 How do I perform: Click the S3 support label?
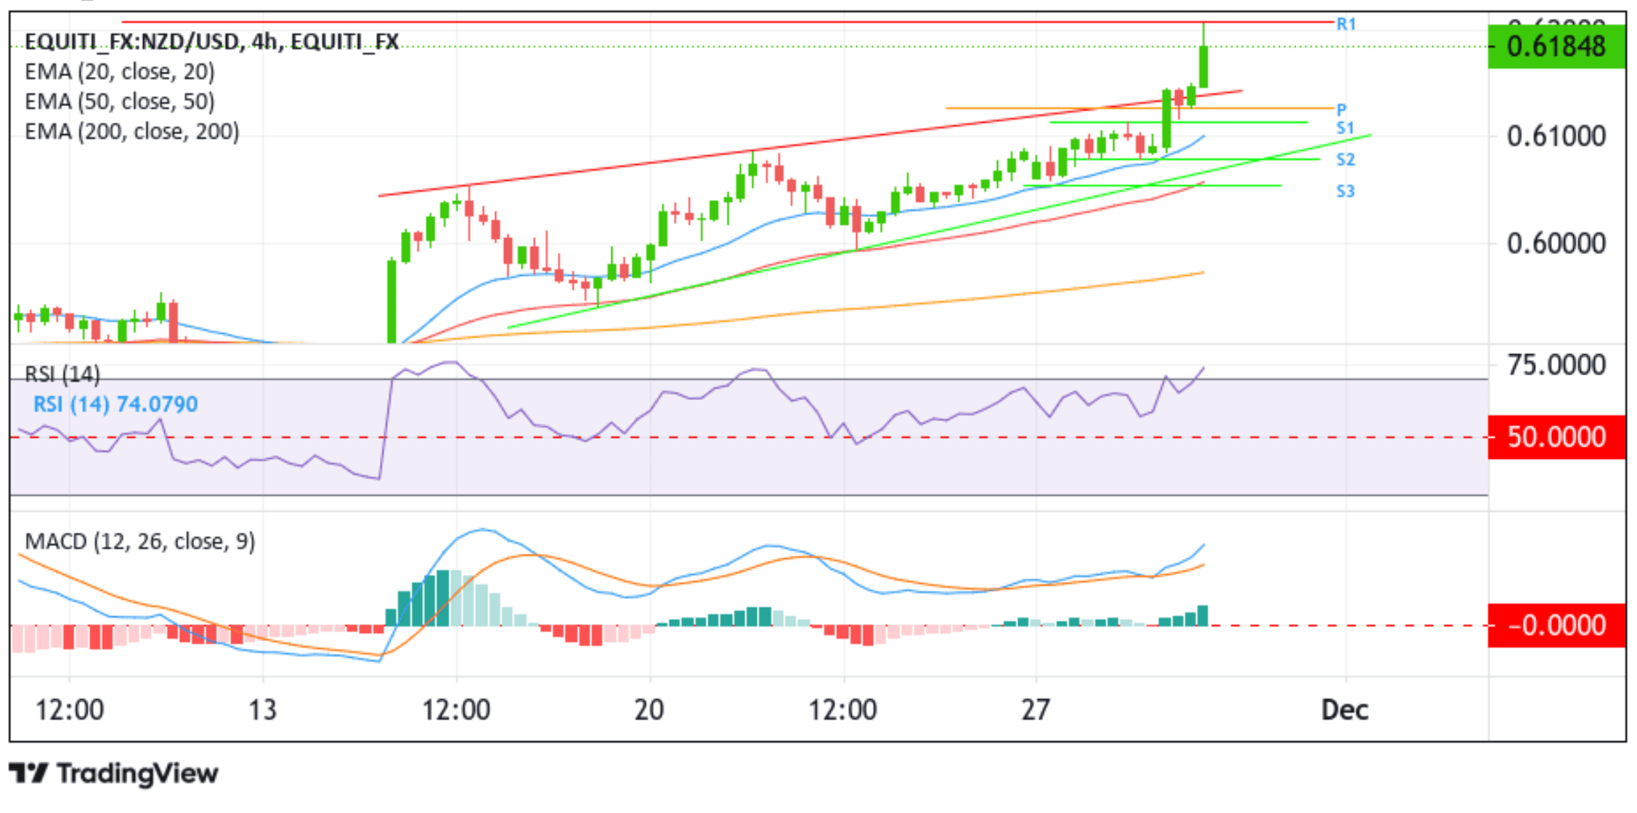[1346, 192]
